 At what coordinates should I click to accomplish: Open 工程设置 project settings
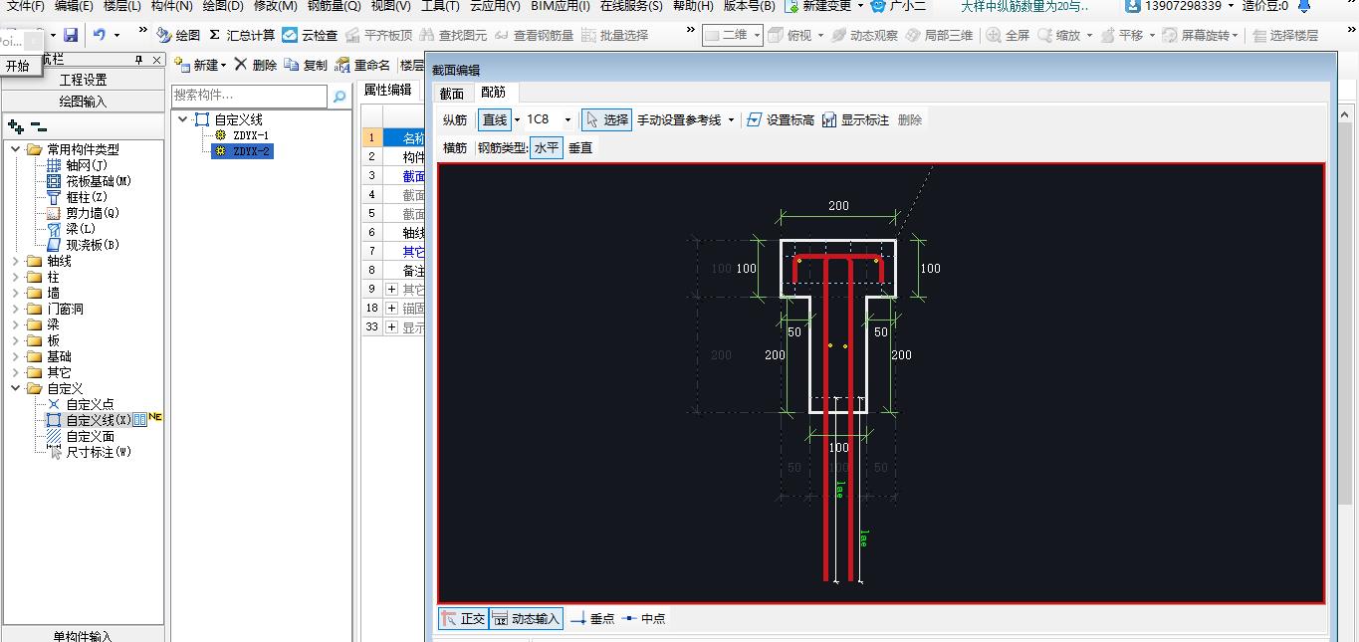pos(83,80)
